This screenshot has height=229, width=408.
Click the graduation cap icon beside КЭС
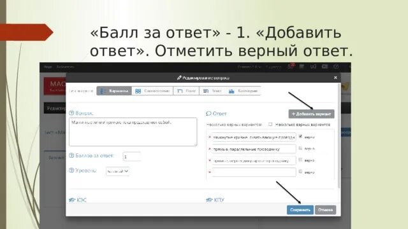[x=72, y=200]
